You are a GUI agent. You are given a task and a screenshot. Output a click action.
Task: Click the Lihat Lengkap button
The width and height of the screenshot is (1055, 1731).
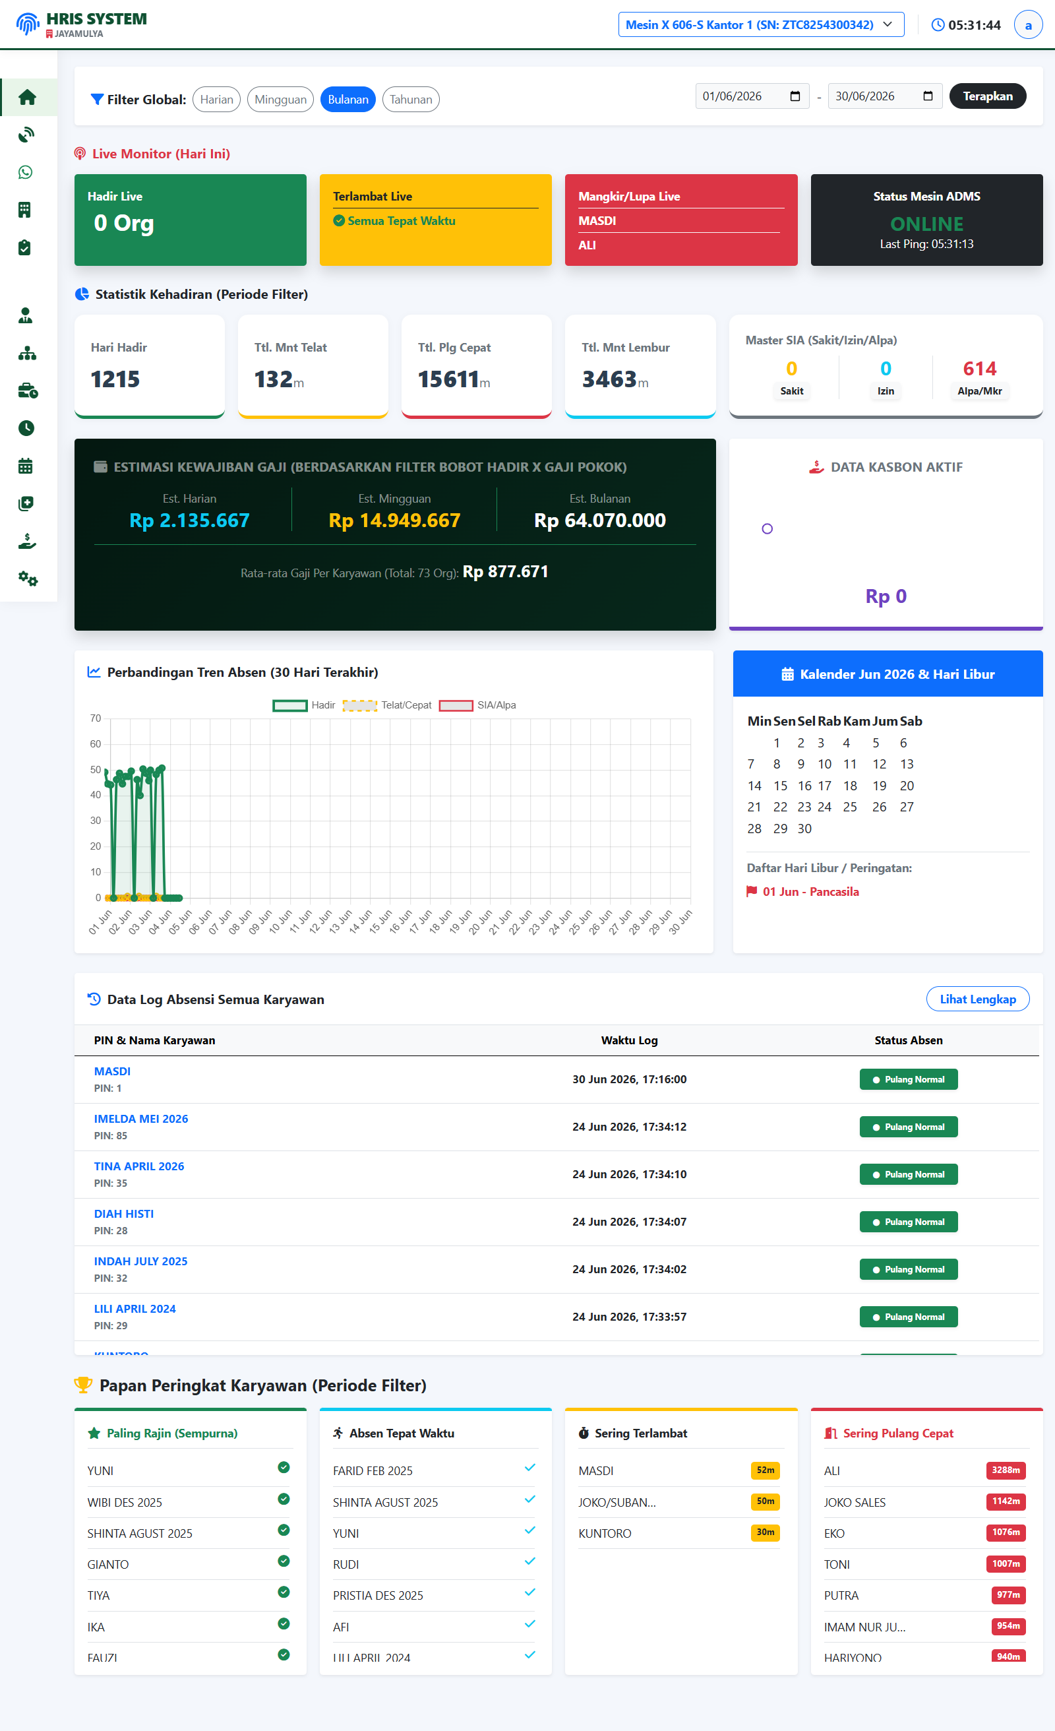point(978,999)
